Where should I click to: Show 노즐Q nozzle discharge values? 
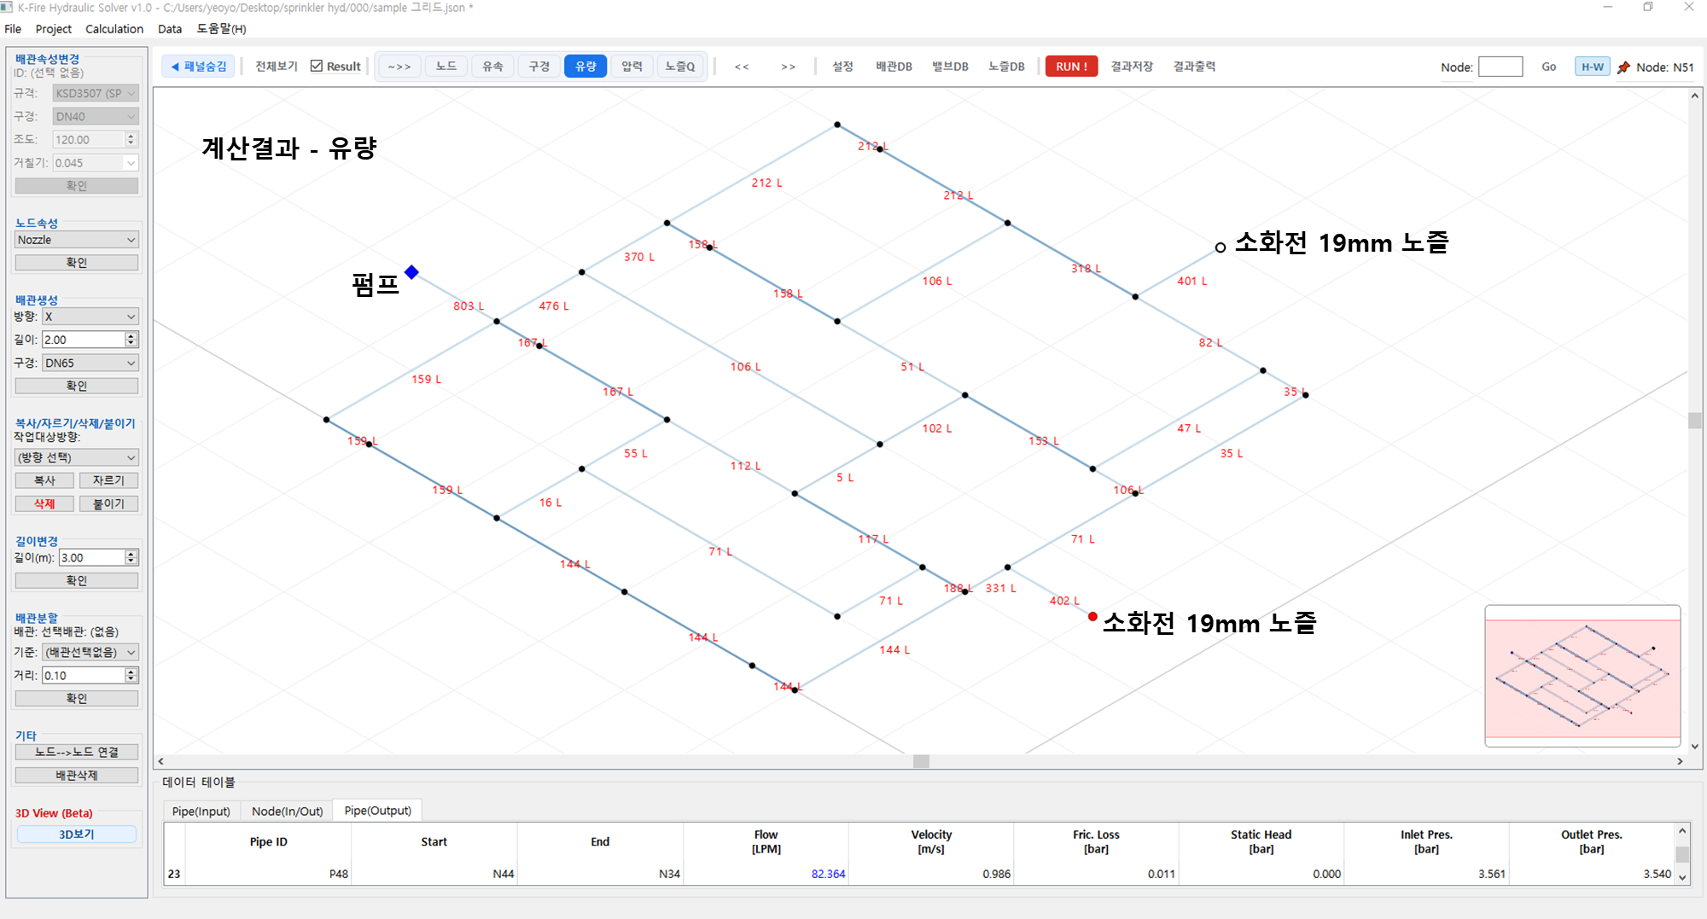pos(680,66)
